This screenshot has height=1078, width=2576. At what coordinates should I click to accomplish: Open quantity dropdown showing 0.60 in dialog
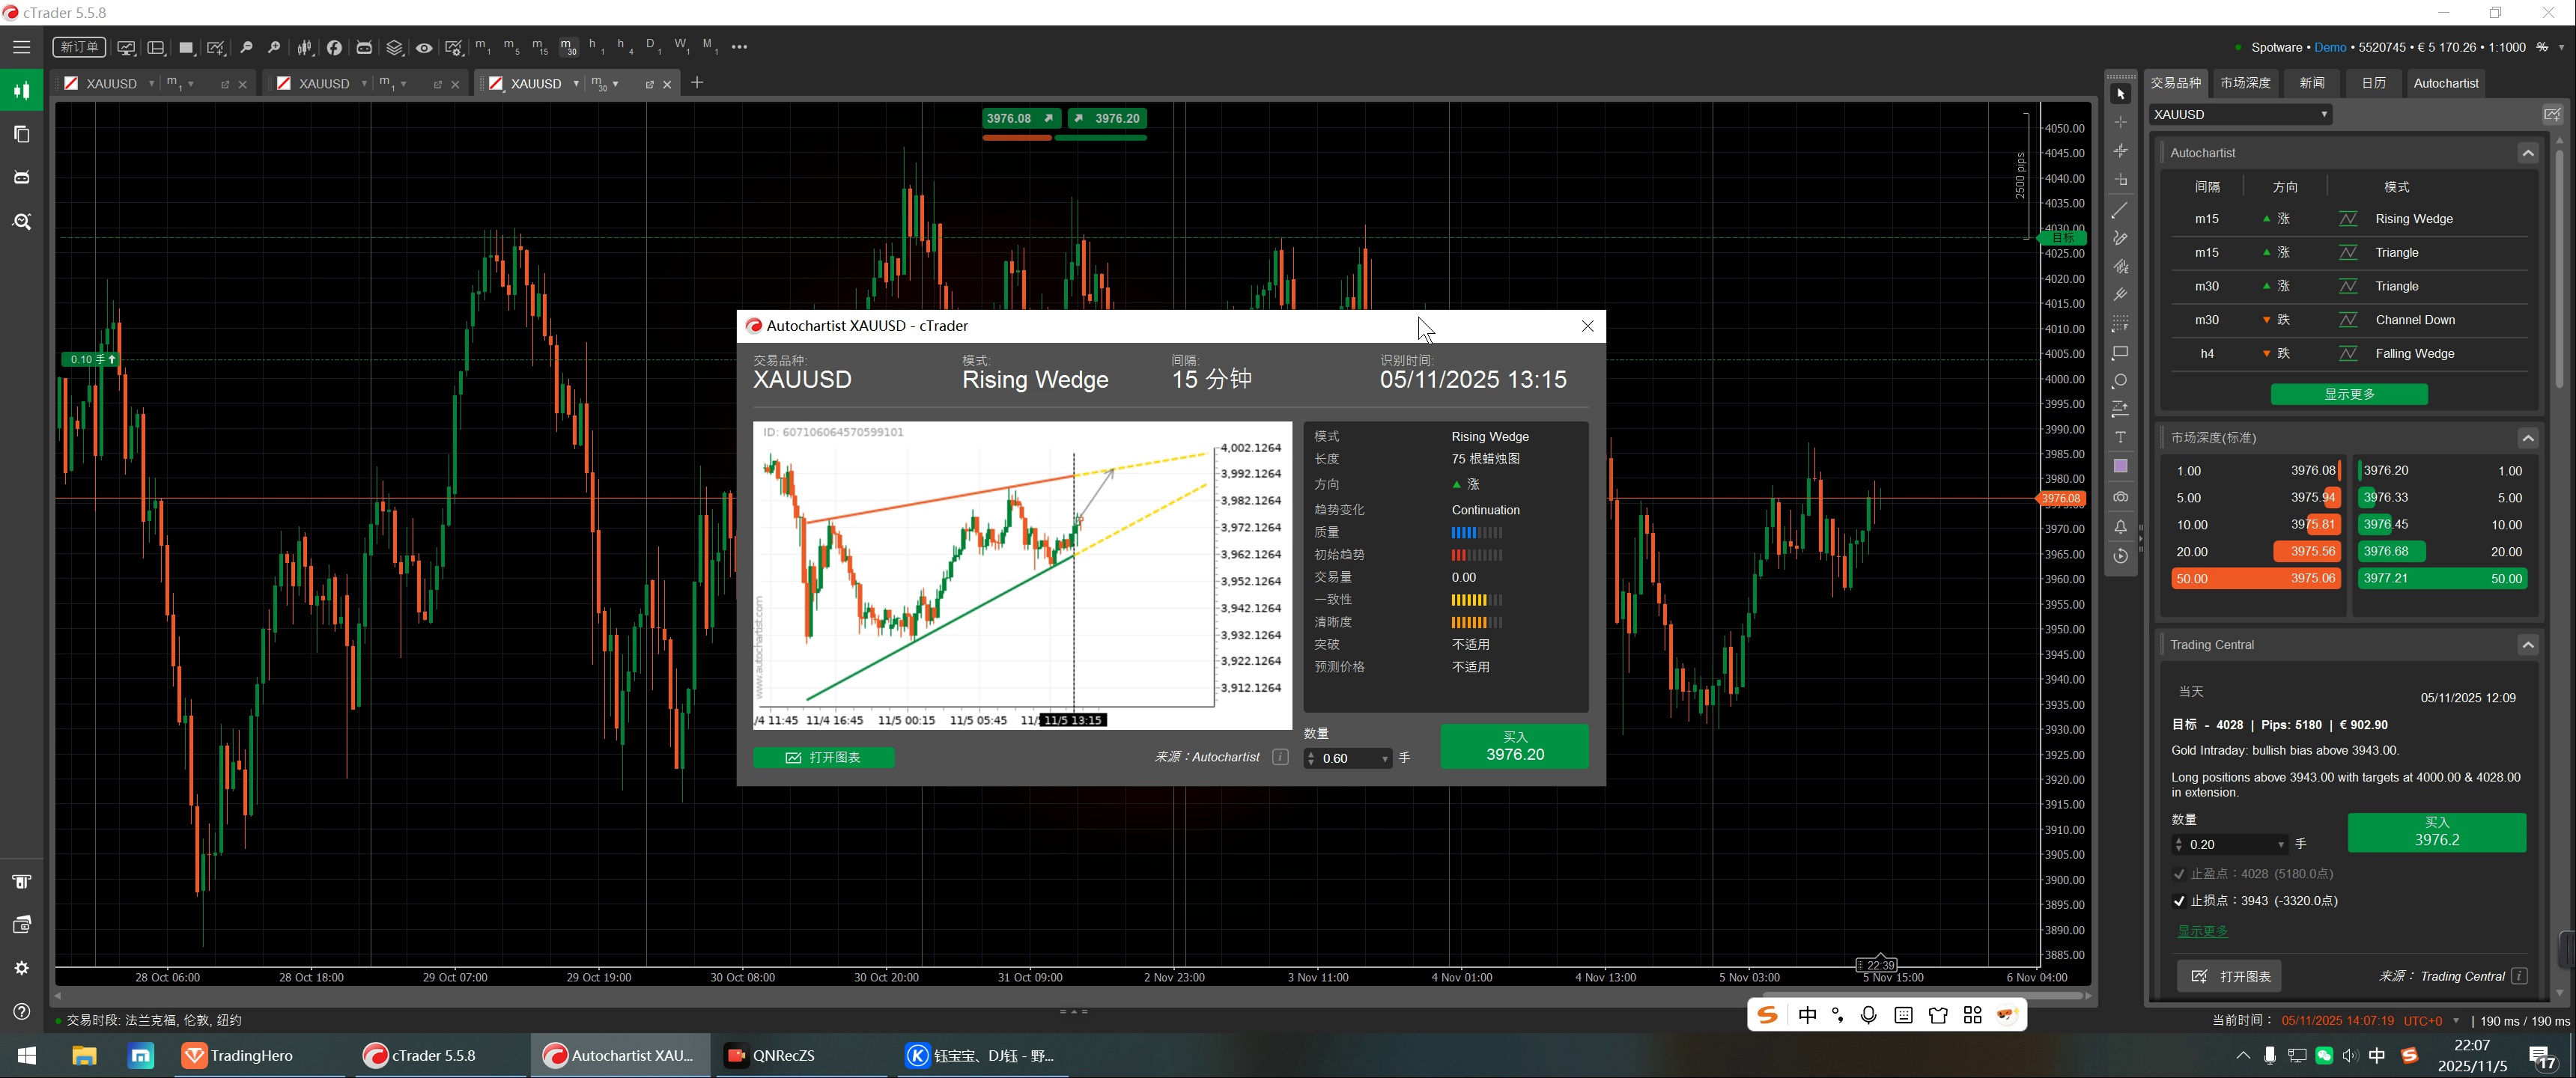(1385, 759)
